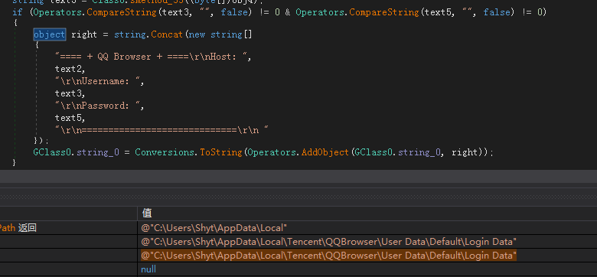
Task: Click GClass0 at the start of the assignment
Action: point(52,152)
